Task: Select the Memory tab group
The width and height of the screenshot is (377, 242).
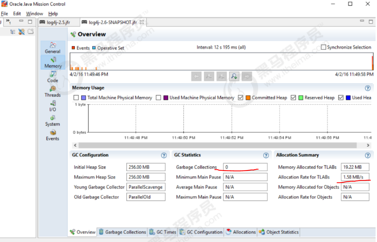Action: [x=53, y=63]
